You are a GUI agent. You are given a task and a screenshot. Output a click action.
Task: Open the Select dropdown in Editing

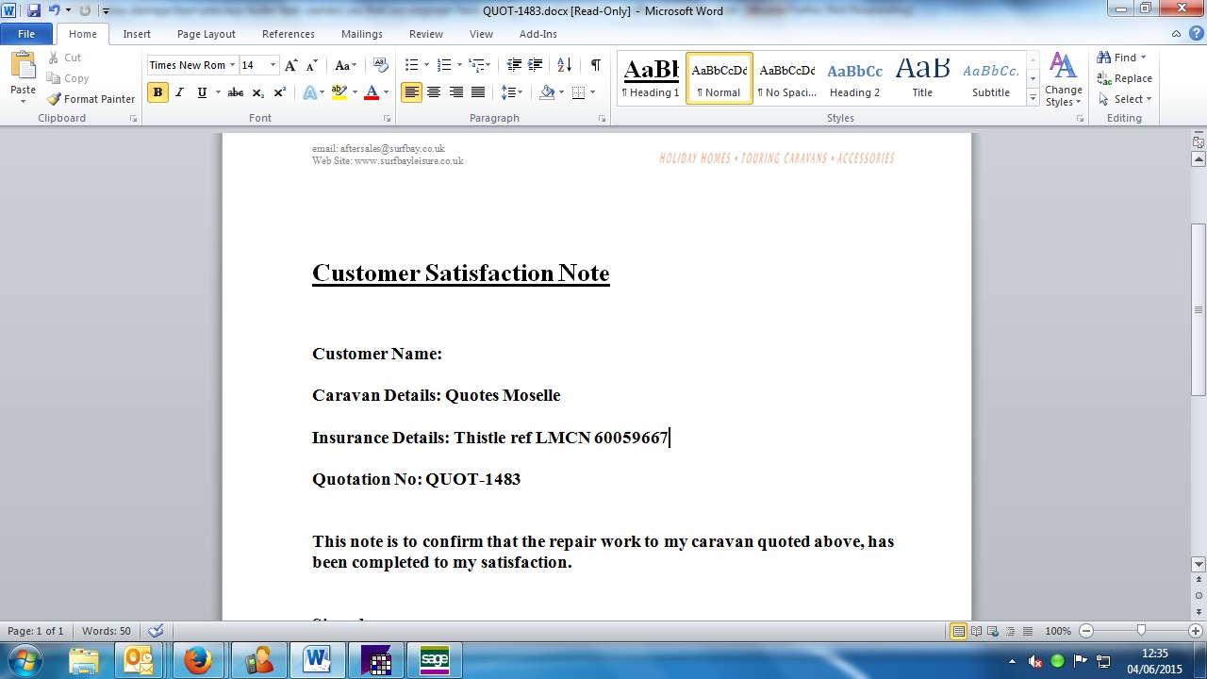[1124, 99]
